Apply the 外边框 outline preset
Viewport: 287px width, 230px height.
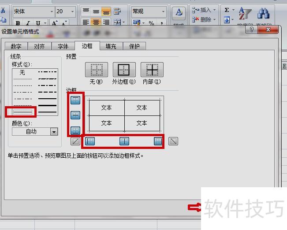pyautogui.click(x=124, y=70)
